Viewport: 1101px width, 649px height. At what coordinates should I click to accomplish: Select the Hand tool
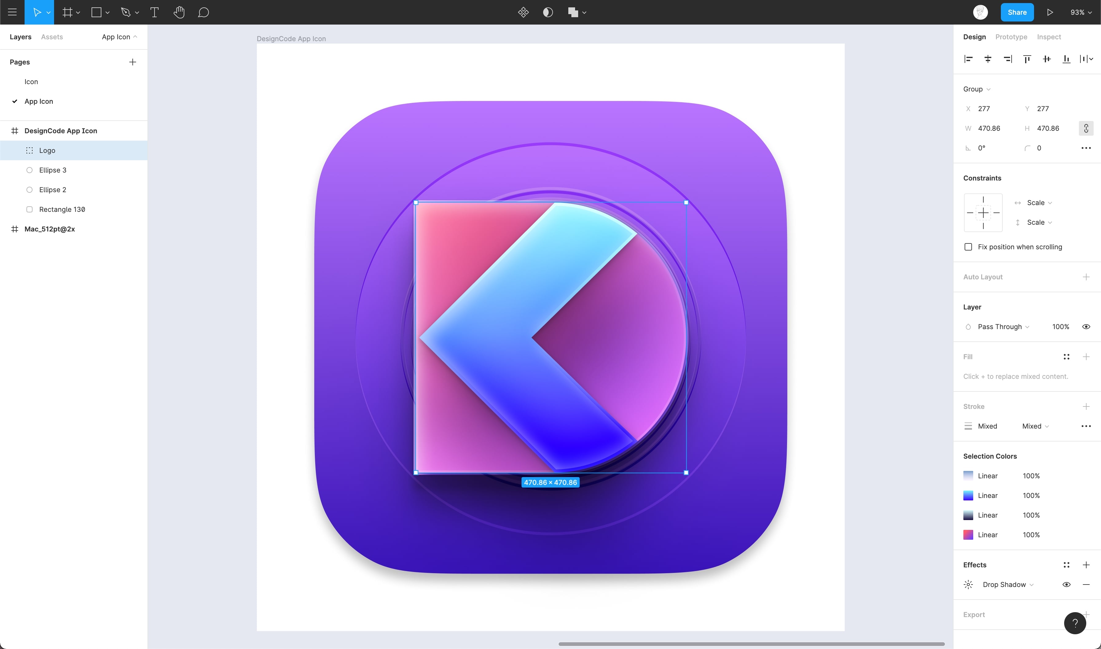[x=178, y=12]
